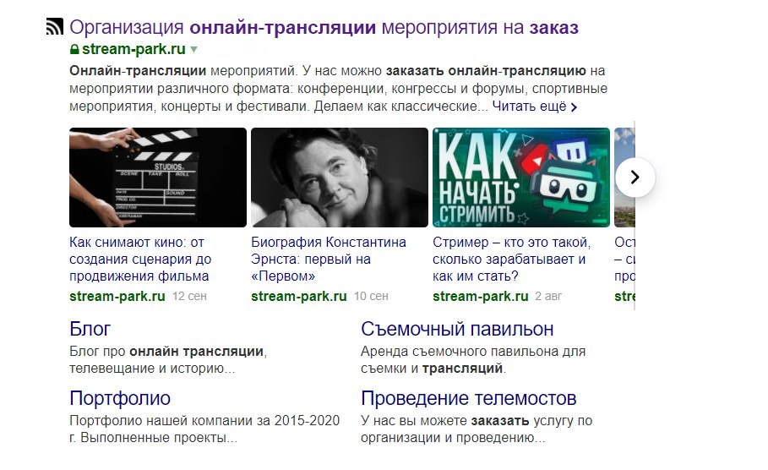Expand the stream-park.ru dropdown triangle
This screenshot has width=768, height=470.
point(193,50)
